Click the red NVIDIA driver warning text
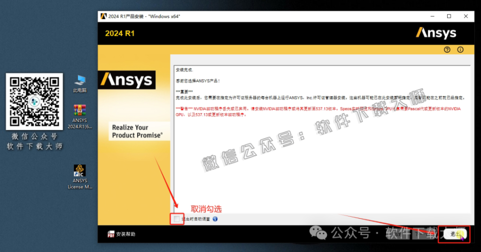481x252 pixels. coord(318,112)
